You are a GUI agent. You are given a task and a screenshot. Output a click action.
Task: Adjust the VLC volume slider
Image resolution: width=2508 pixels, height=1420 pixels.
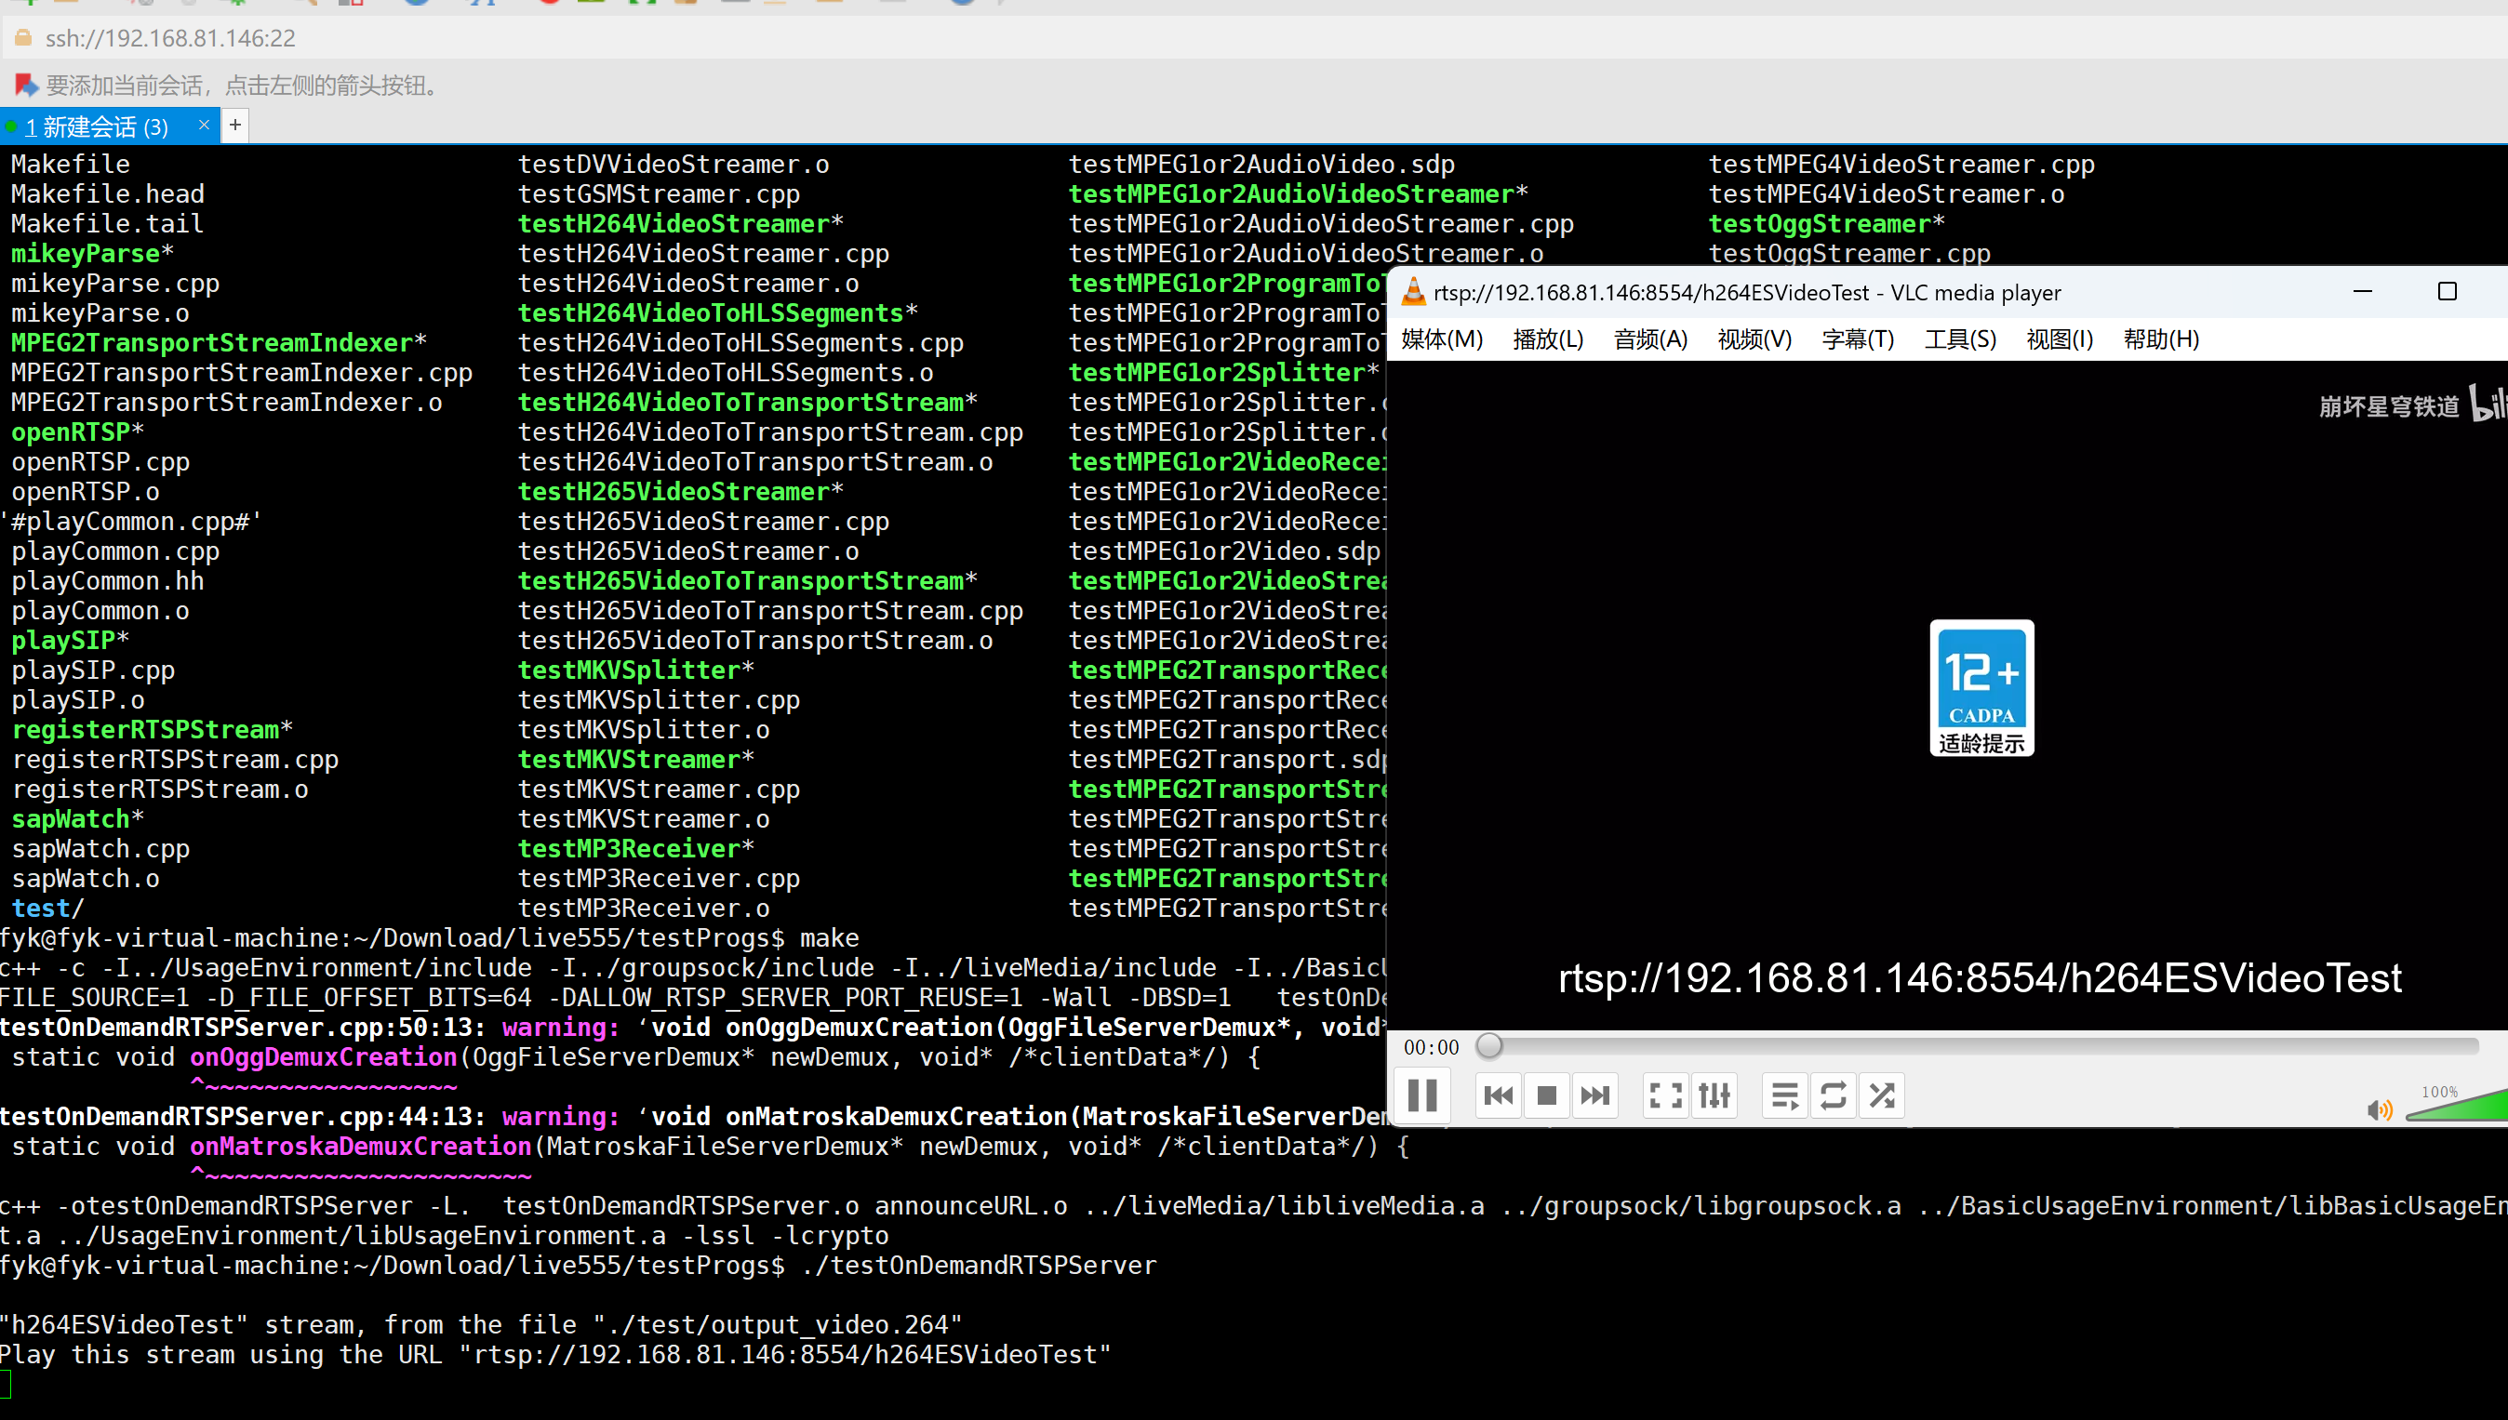pyautogui.click(x=2456, y=1106)
